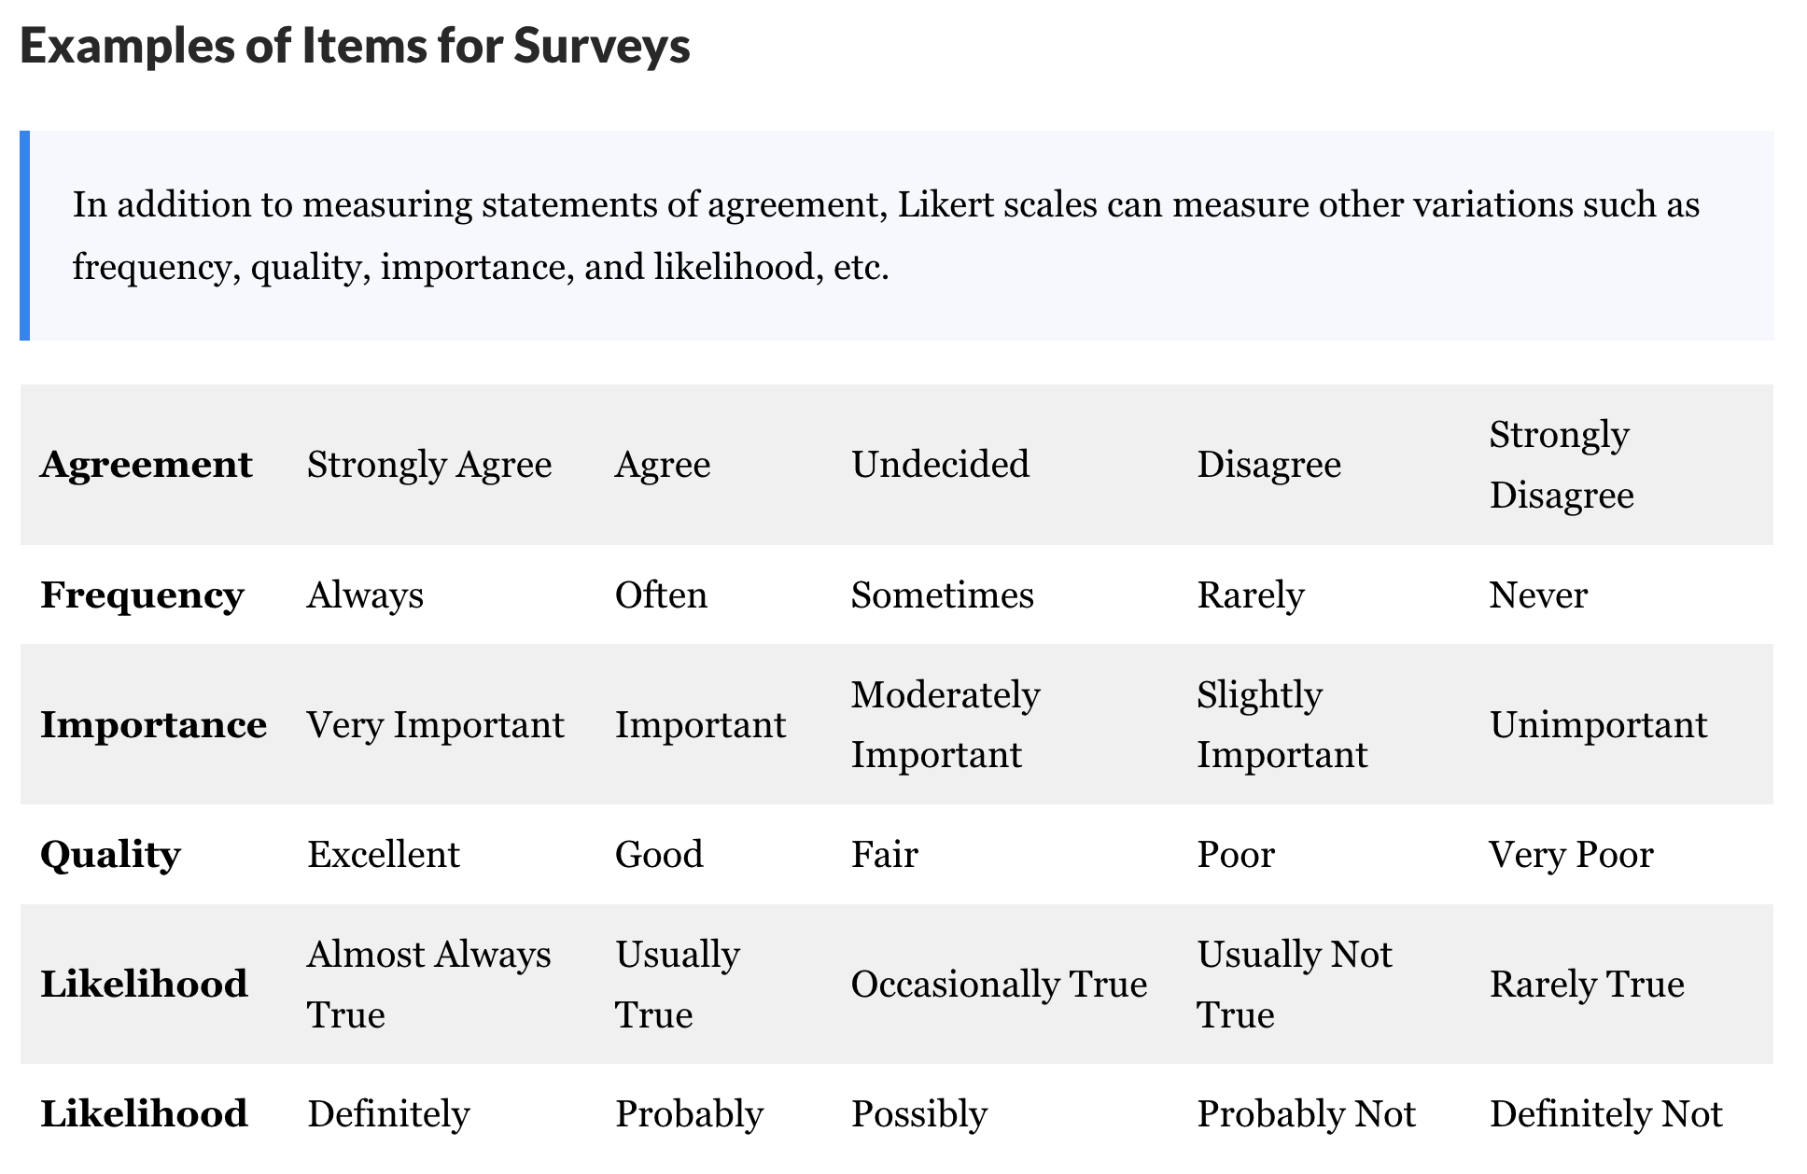The image size is (1807, 1174).
Task: Select the 'Moderately Important' cell
Action: pos(945,725)
